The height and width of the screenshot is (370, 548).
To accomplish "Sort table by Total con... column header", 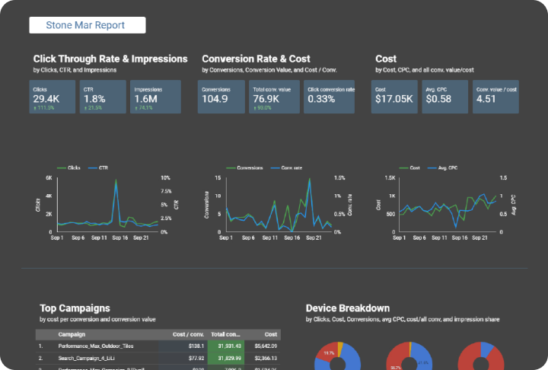I will tap(225, 334).
